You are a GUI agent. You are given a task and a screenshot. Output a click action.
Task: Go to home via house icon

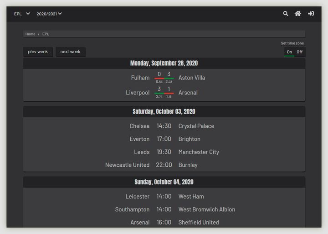tap(298, 14)
